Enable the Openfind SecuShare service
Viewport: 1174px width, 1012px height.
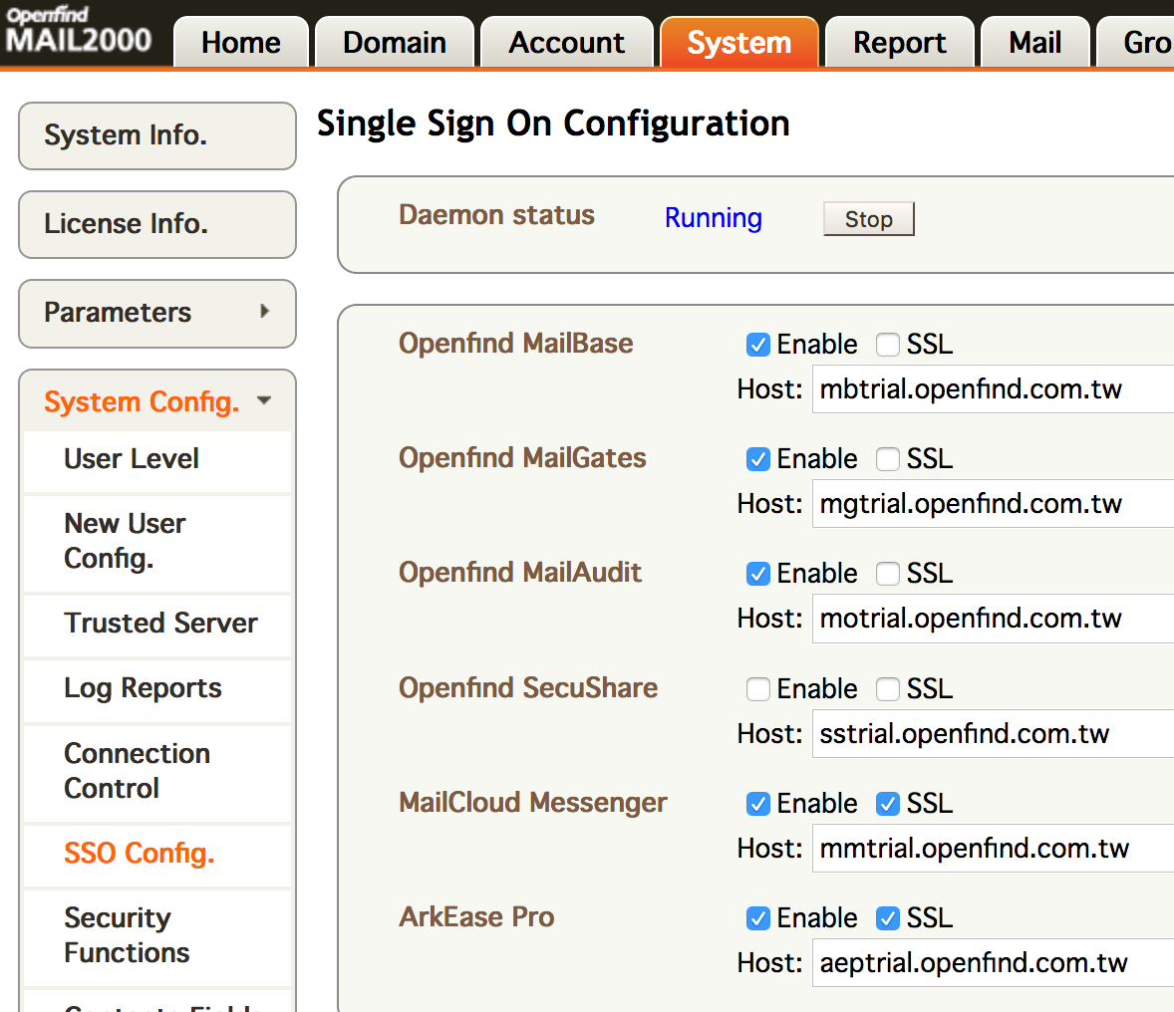(x=757, y=688)
